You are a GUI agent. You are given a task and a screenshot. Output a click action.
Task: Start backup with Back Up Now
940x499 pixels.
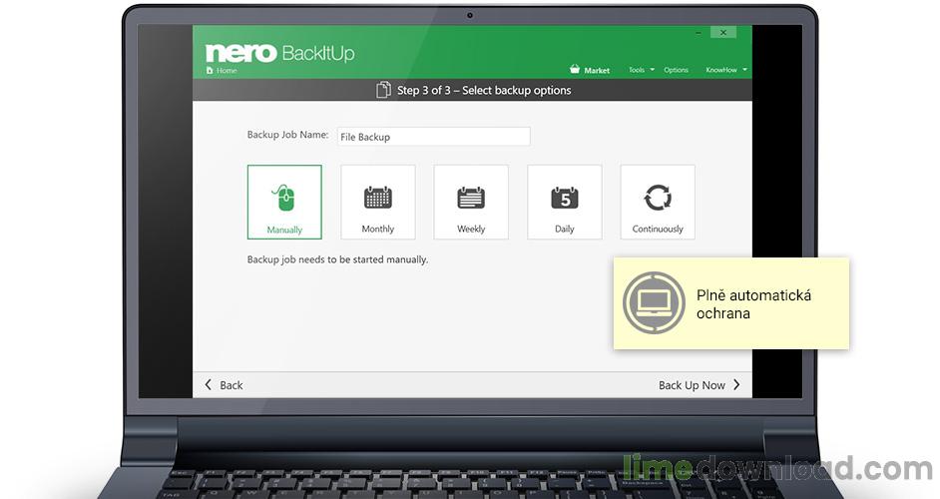[699, 385]
